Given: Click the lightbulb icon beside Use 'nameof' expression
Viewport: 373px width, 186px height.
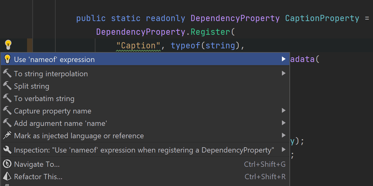Looking at the screenshot, I should coord(7,59).
